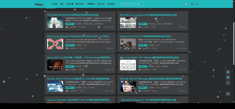Viewport: 235px width, 109px height.
Task: Click author avatar on Take My Half card
Action: tap(140, 91)
